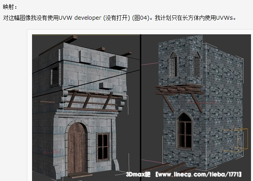Viewport: 253px width, 181px height.
Task: Open the 3D building tutorial image
Action: (x=142, y=108)
